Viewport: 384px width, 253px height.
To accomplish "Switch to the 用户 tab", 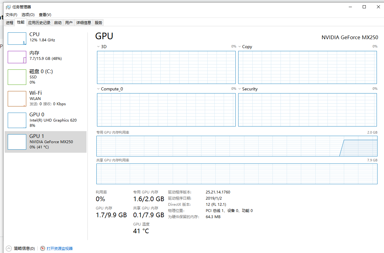I will pyautogui.click(x=69, y=23).
